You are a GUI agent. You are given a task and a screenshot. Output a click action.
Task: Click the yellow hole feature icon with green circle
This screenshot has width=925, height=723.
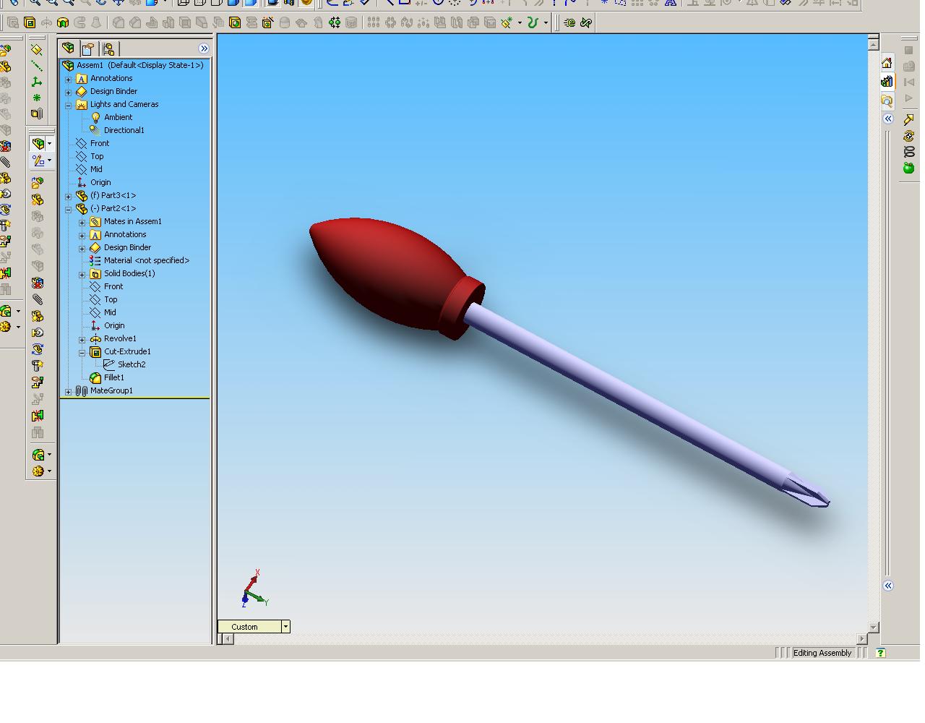coord(235,23)
